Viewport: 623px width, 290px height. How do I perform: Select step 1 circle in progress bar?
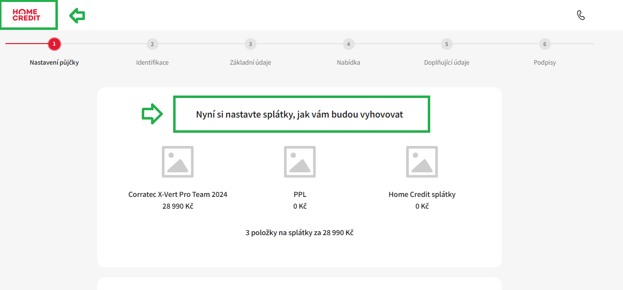click(x=54, y=44)
